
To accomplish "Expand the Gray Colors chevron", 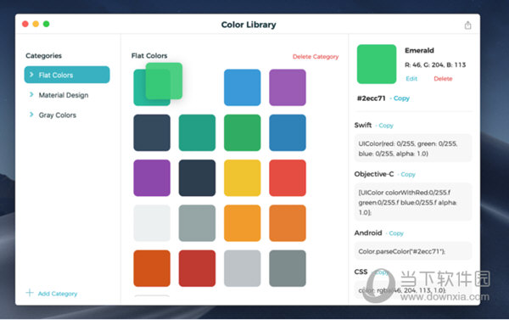I will point(31,115).
